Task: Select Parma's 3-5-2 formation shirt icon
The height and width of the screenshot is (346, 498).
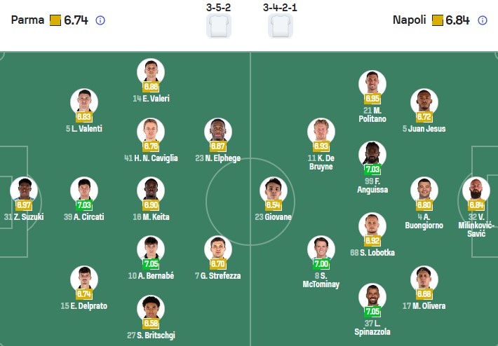Action: [x=218, y=26]
